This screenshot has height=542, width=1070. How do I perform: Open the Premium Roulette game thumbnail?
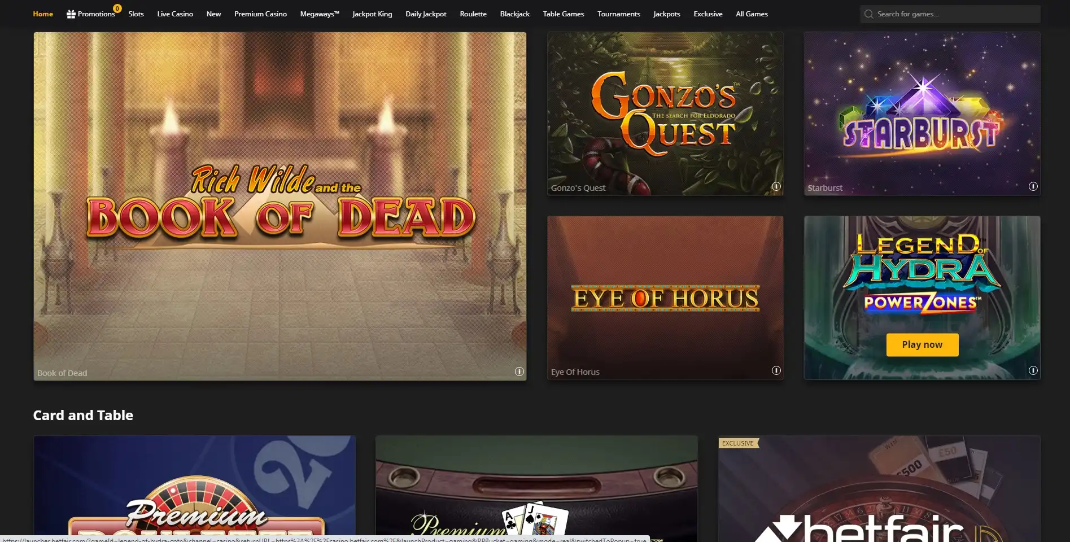pos(194,488)
